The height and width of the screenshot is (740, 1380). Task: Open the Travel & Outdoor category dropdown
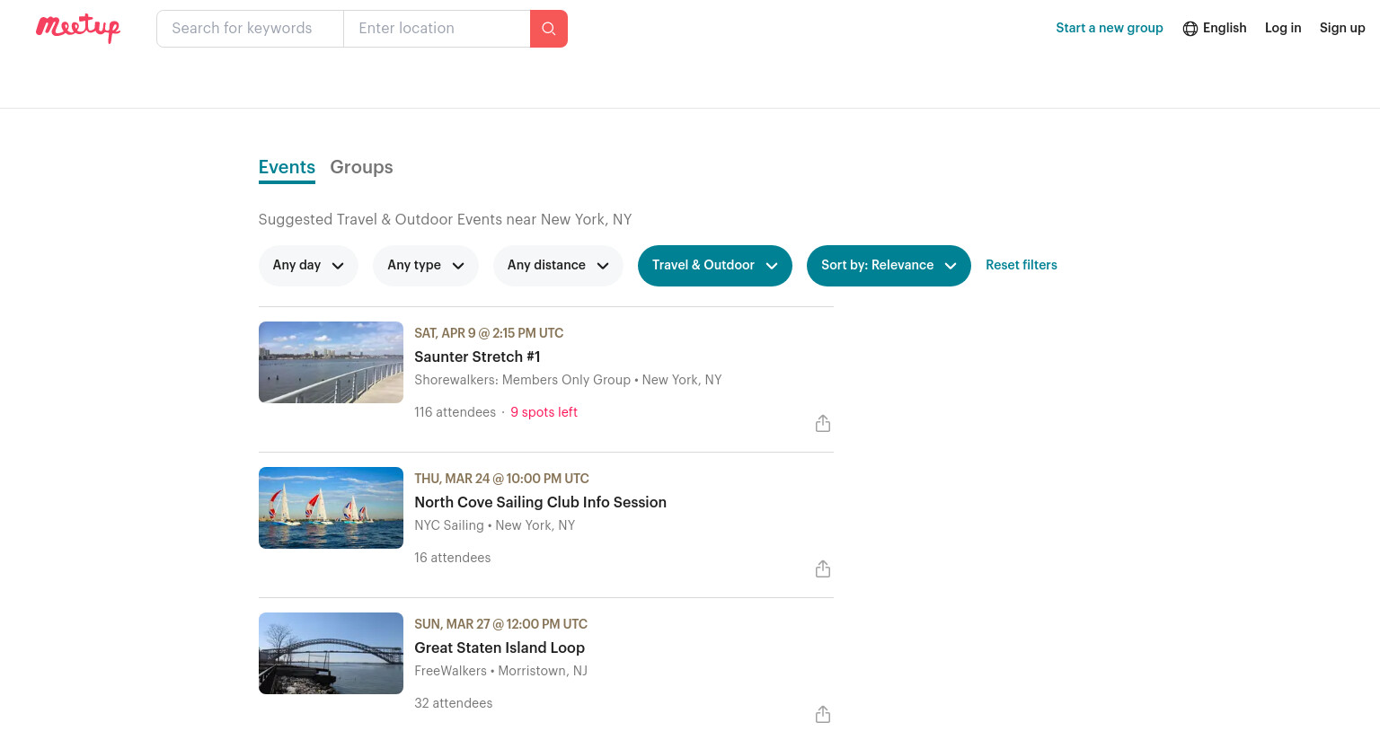click(715, 266)
